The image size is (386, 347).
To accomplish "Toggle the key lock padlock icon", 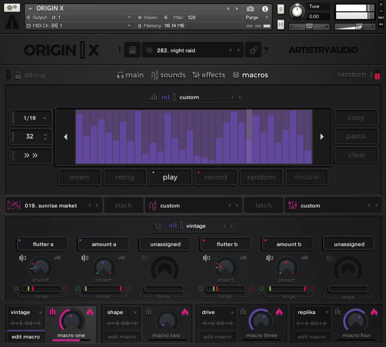I will click(17, 75).
